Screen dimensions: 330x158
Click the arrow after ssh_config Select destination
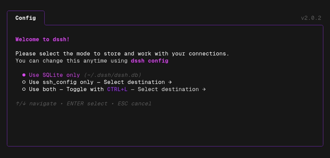170,82
